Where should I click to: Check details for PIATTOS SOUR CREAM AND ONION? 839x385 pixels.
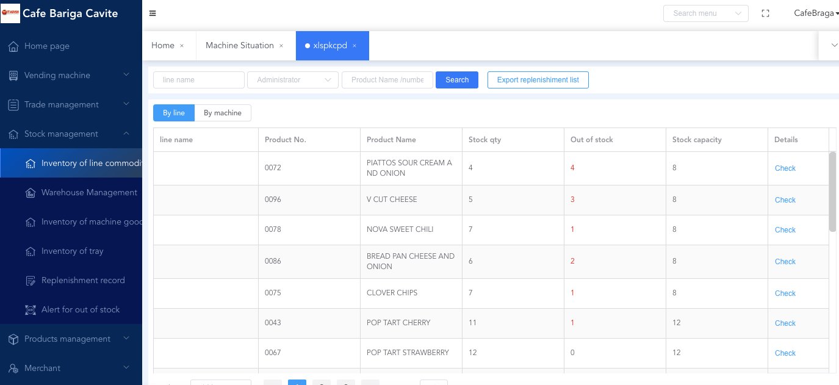click(x=785, y=168)
